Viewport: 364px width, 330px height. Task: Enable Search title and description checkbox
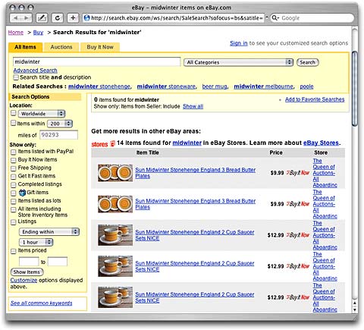16,77
